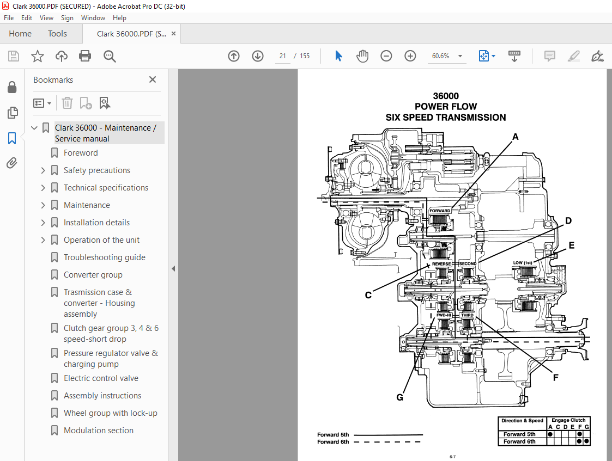Open the View menu

[x=46, y=18]
